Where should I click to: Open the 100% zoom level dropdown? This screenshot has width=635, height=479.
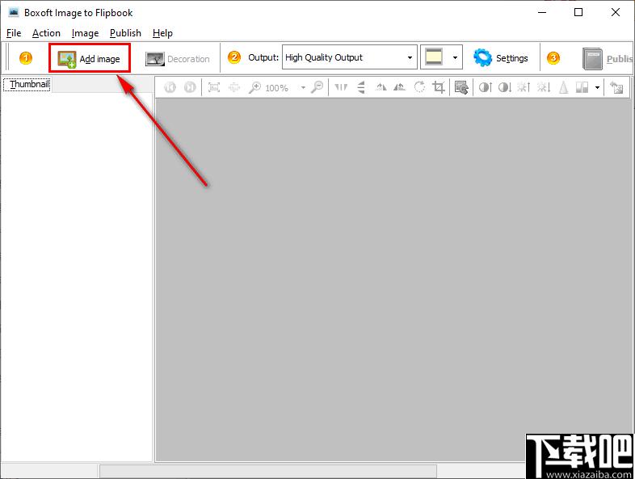[303, 87]
